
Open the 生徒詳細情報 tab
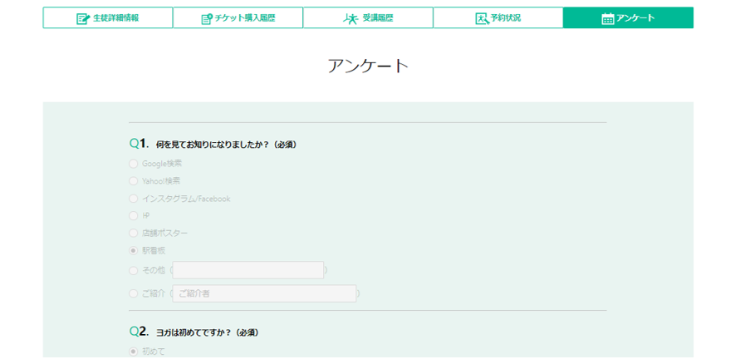coord(107,17)
